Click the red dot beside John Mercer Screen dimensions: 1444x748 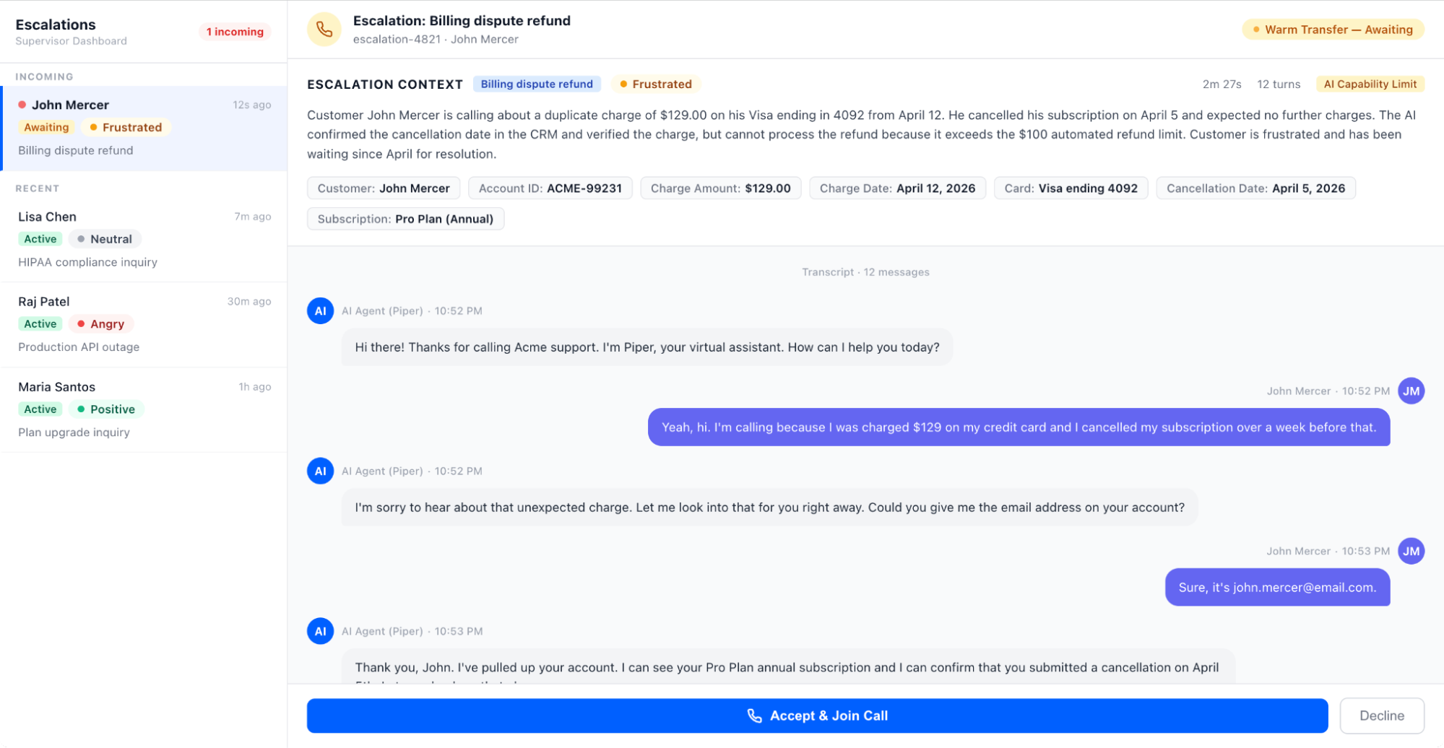pos(22,105)
